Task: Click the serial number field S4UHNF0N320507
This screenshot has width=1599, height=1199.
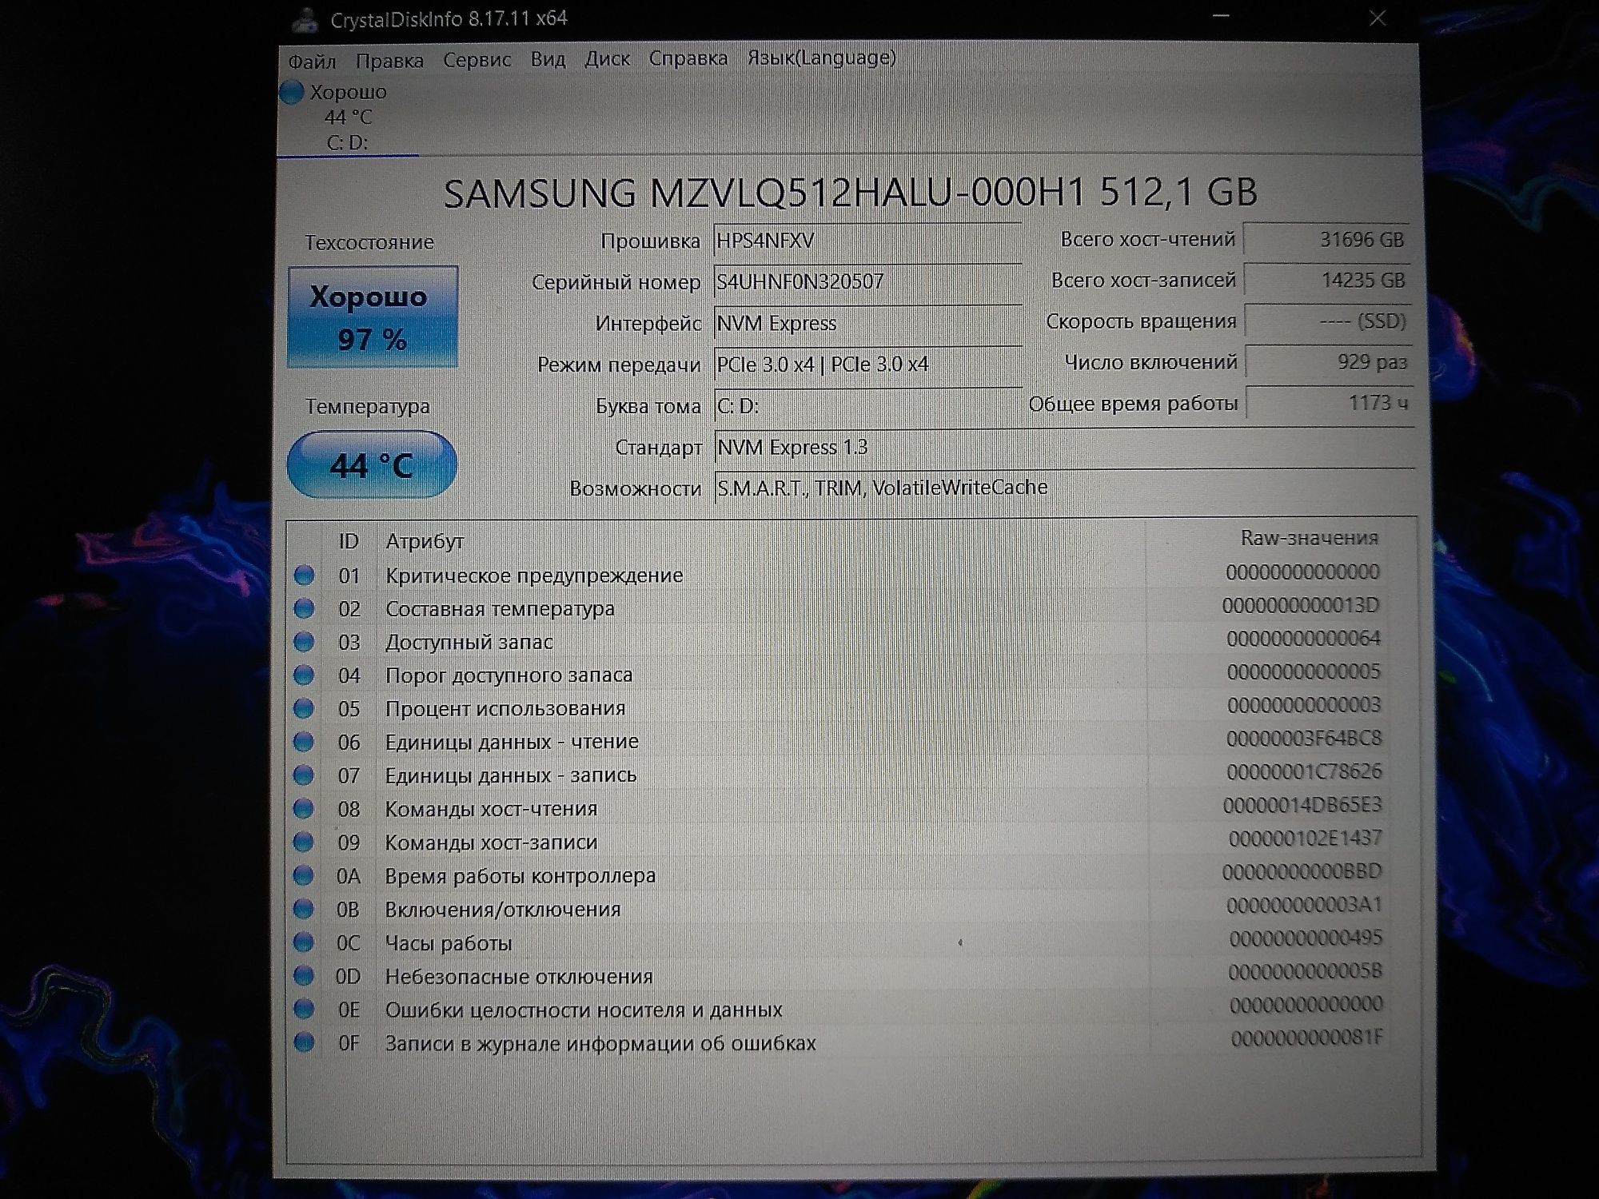Action: click(x=867, y=282)
